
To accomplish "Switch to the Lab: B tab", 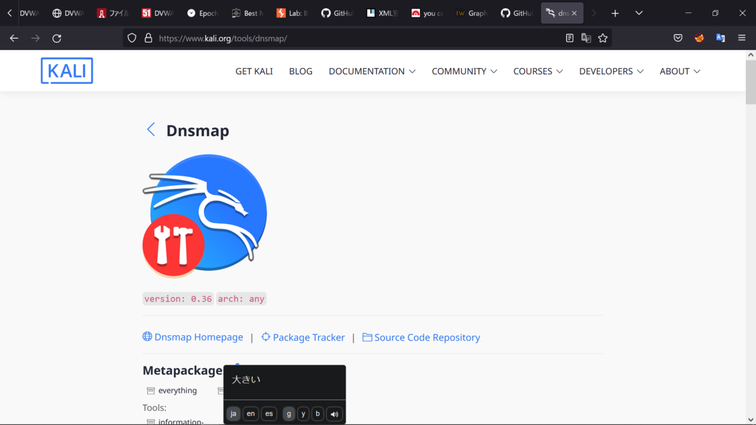I will [292, 13].
